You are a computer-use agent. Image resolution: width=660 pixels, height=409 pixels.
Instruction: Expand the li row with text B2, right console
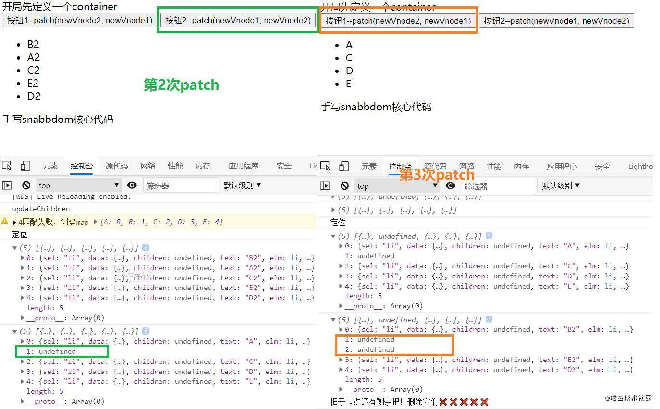click(x=341, y=329)
